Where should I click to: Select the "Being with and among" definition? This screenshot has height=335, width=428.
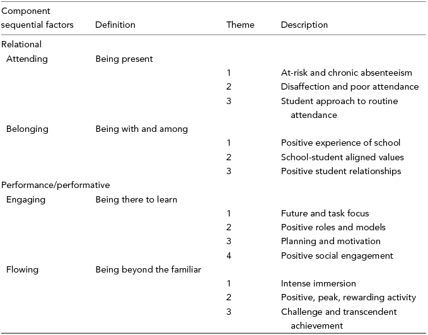click(x=142, y=129)
